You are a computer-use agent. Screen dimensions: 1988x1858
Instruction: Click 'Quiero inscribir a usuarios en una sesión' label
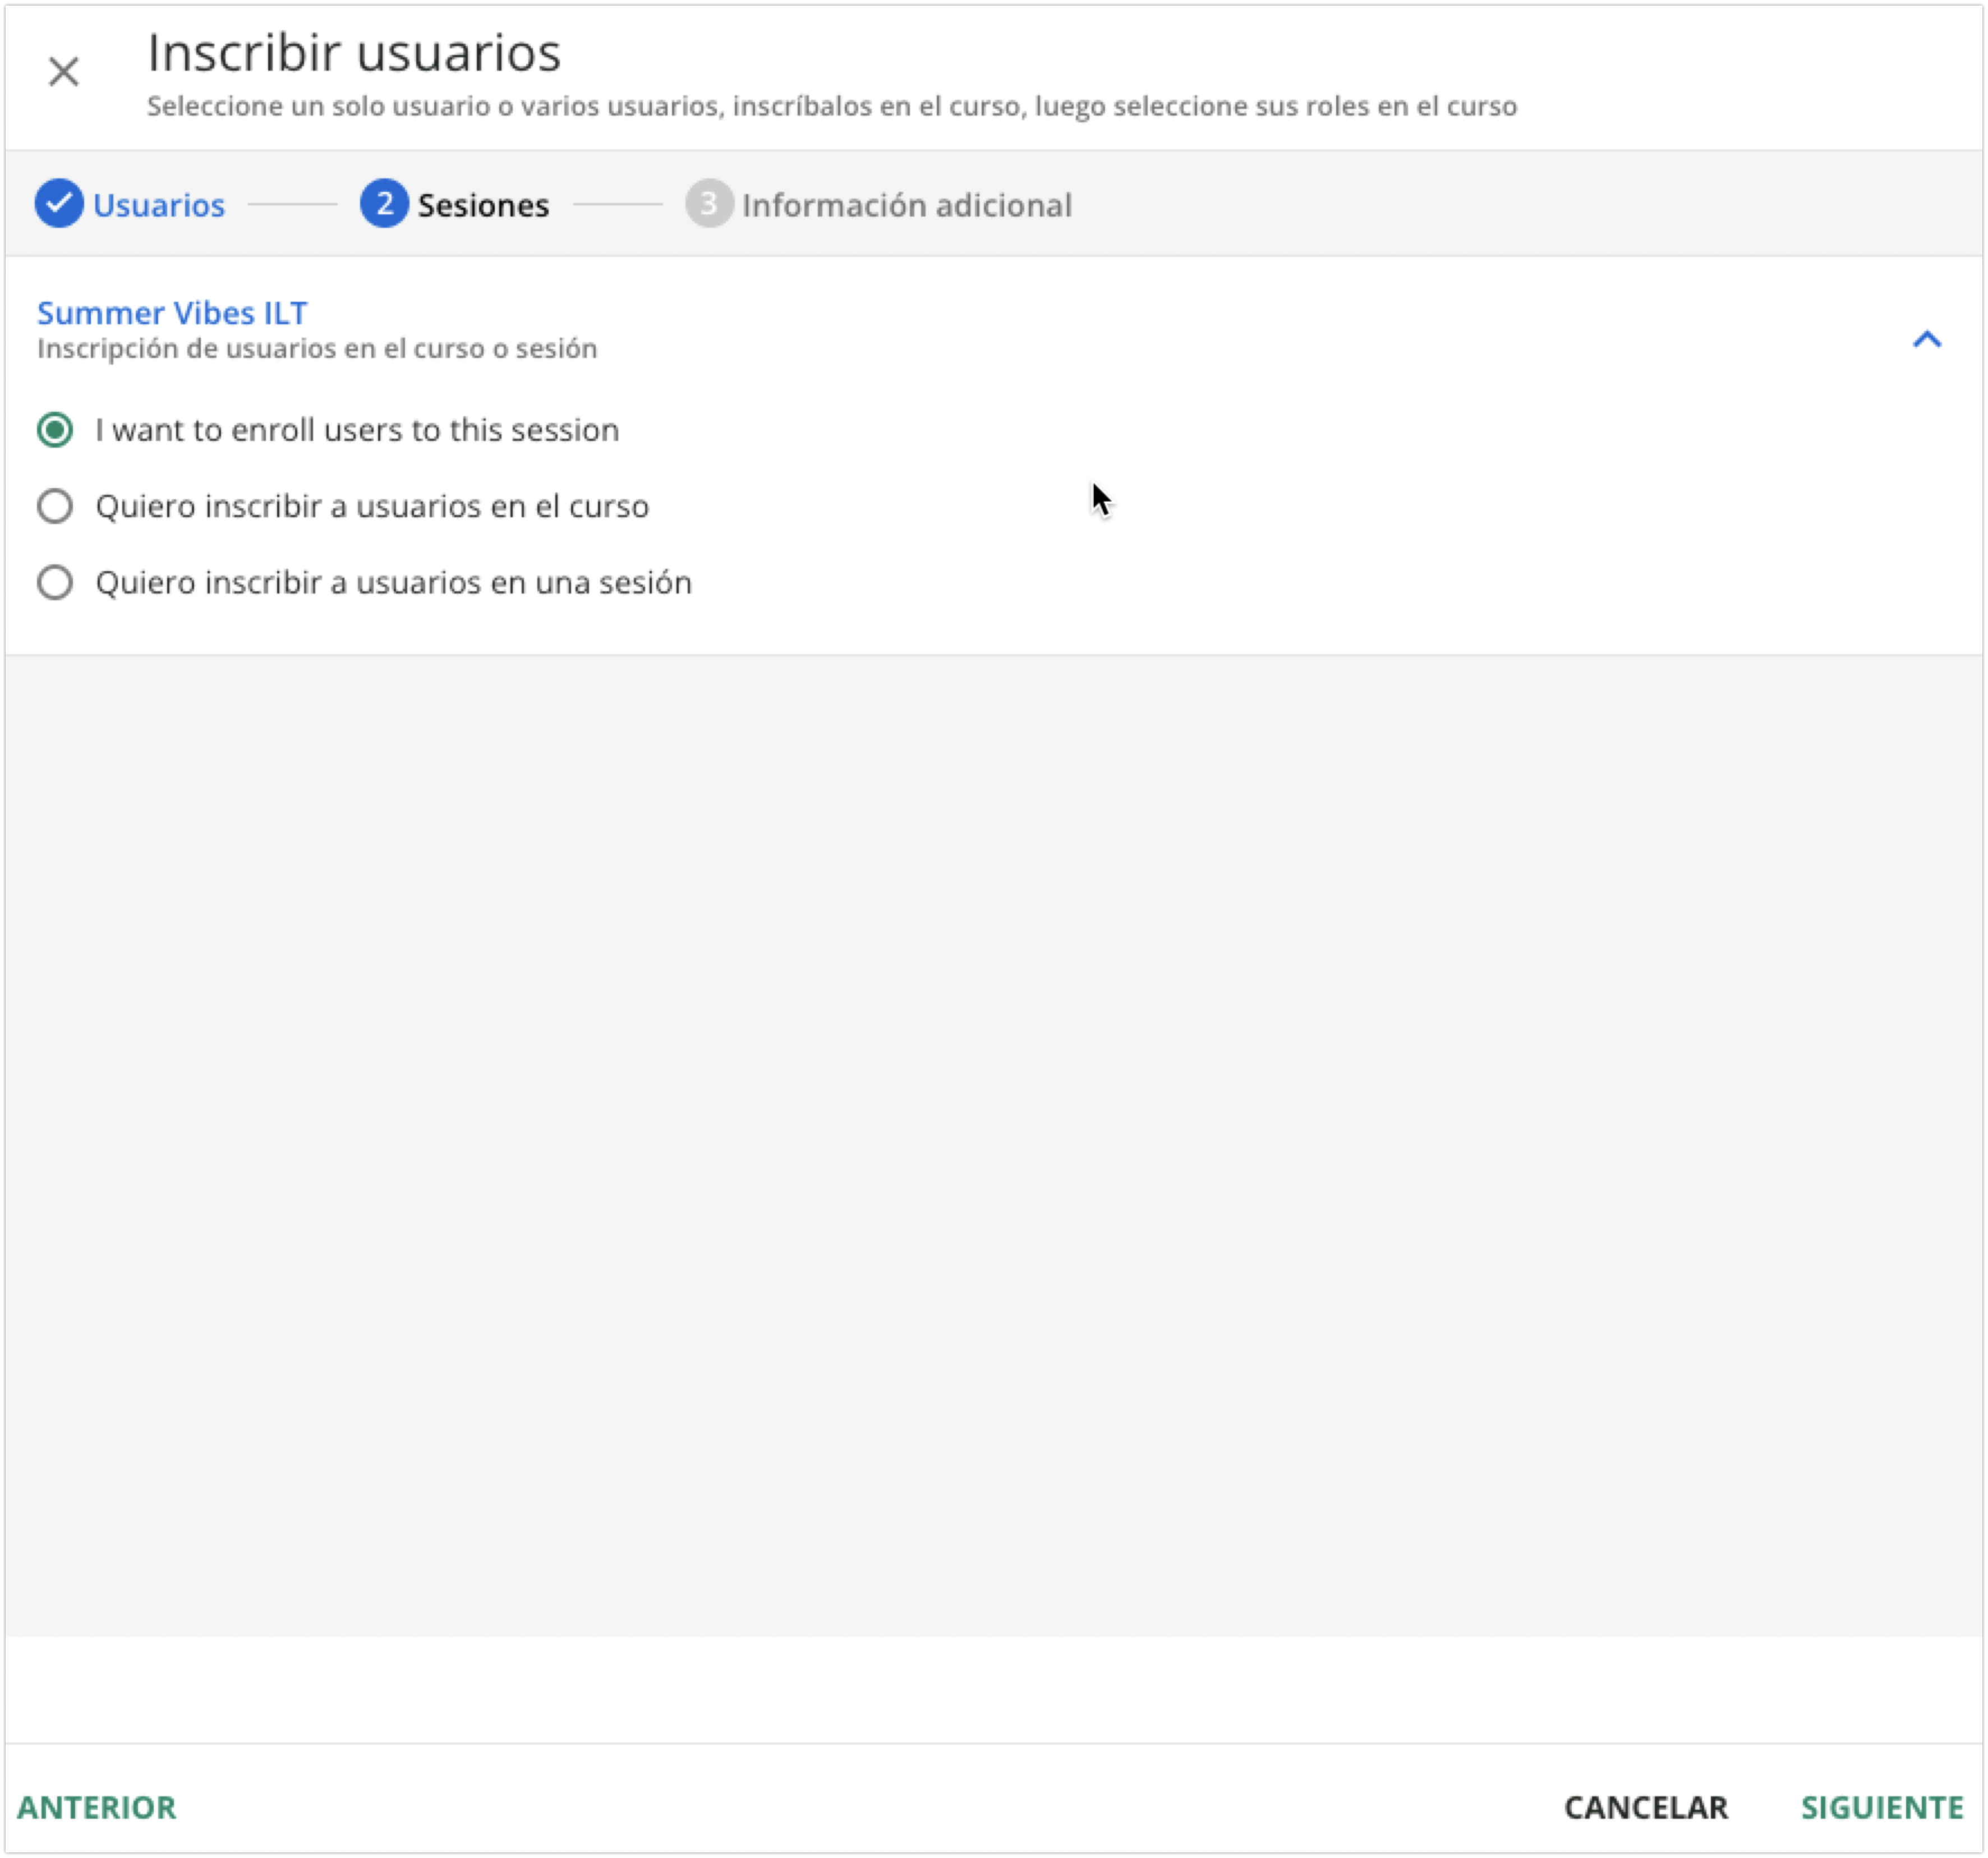(393, 582)
